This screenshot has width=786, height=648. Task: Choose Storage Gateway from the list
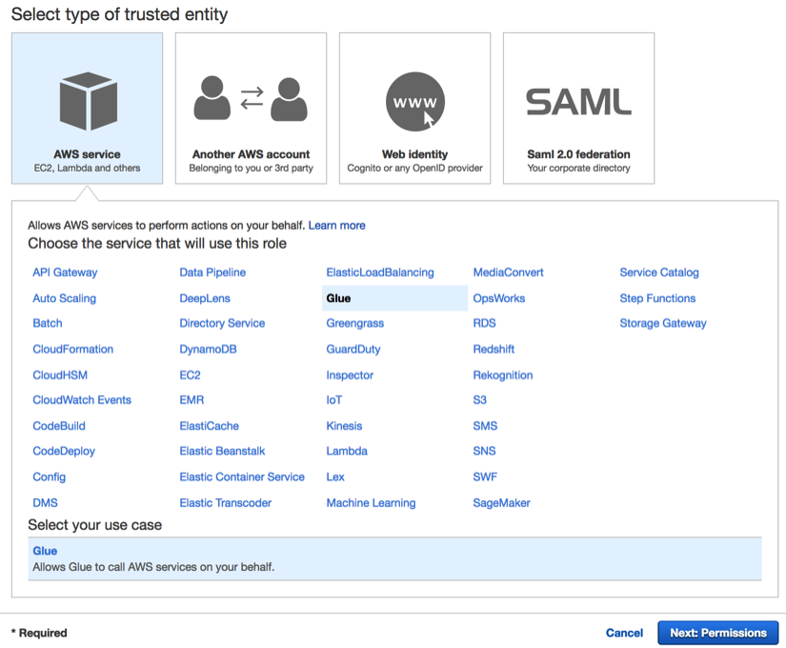click(x=663, y=323)
